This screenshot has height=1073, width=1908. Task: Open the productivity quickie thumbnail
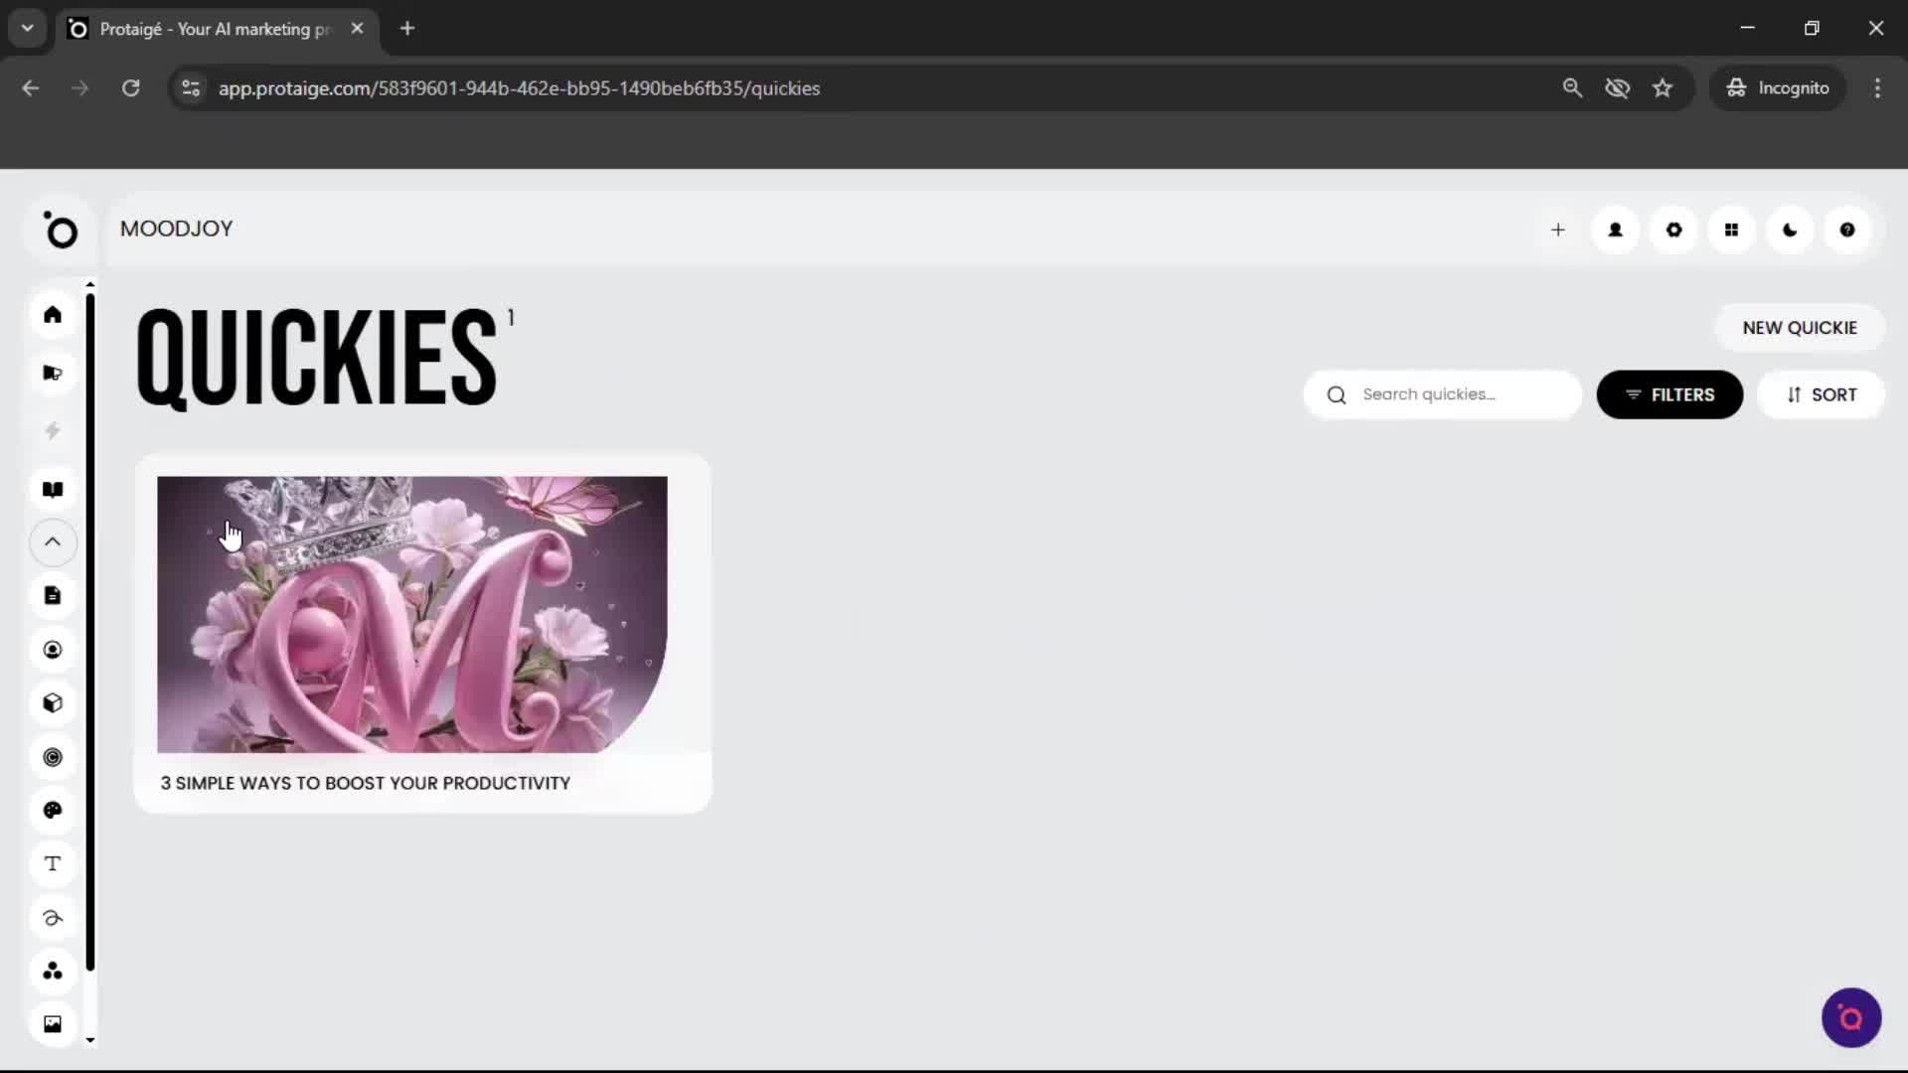(411, 613)
